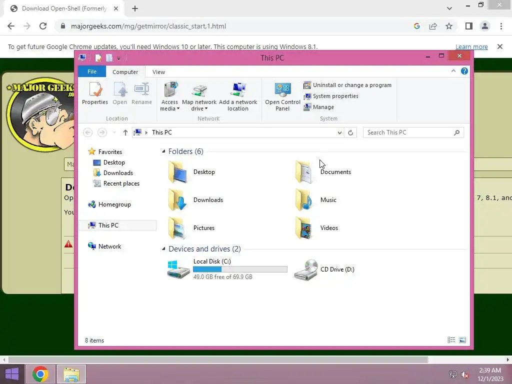The height and width of the screenshot is (384, 512).
Task: Click the Chrome address bar URL
Action: (148, 26)
